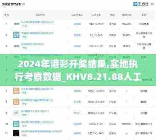
Task: Click the legal representative column header
Action: 78,15
